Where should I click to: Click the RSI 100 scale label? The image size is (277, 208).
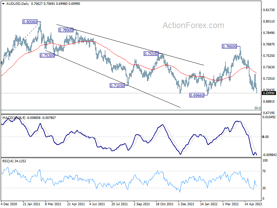(265, 161)
